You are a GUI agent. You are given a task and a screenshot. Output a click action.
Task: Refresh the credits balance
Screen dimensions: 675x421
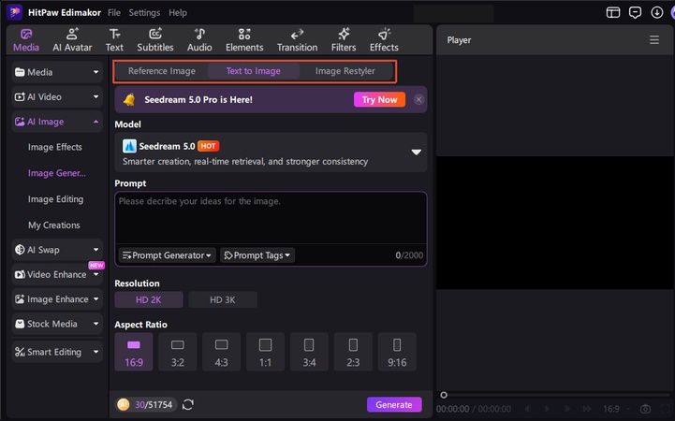188,404
